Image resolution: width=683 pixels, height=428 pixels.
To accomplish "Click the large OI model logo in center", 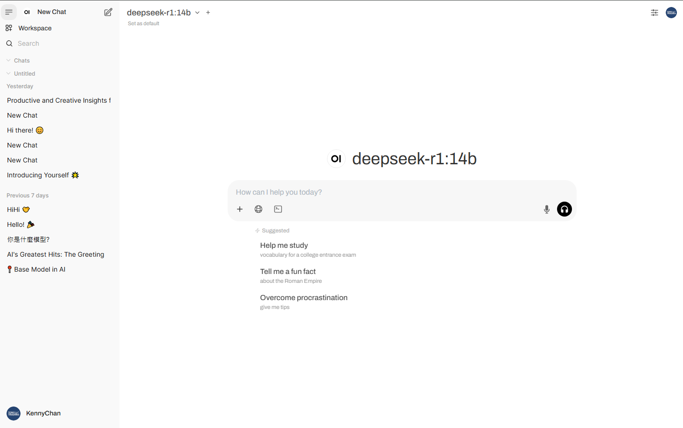I will coord(336,159).
